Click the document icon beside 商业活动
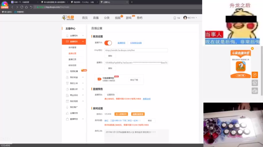Viewport: 263px width, 147px height. click(67, 95)
